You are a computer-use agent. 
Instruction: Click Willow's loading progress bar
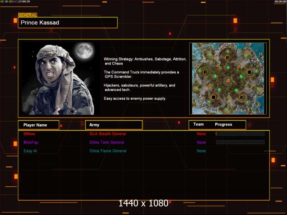coord(240,134)
